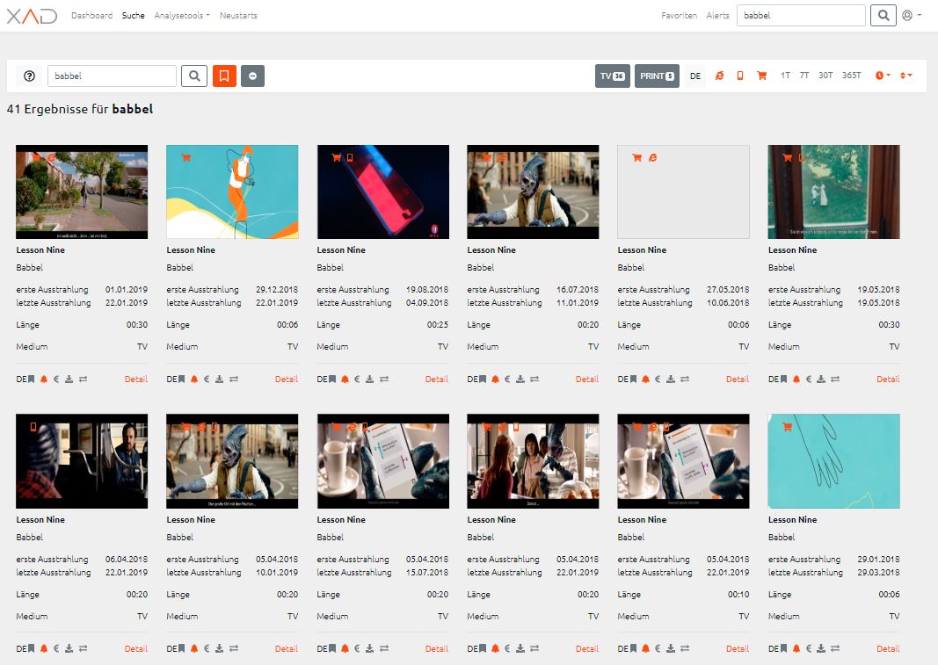Open the help question mark icon

pyautogui.click(x=29, y=76)
